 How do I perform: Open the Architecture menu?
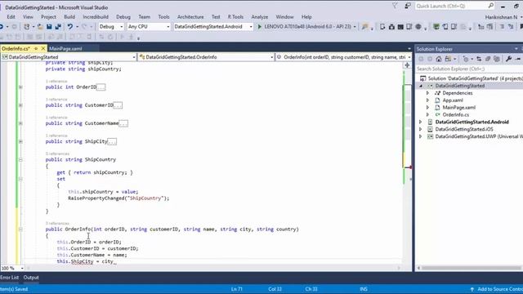pyautogui.click(x=190, y=16)
